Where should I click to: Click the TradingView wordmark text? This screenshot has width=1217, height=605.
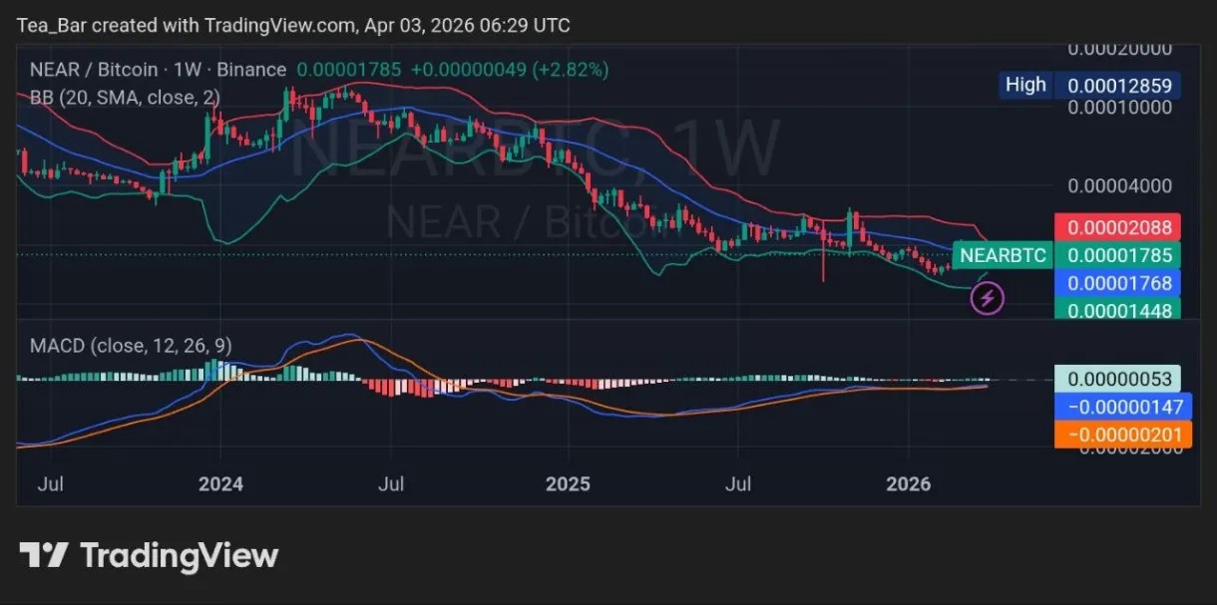[180, 555]
